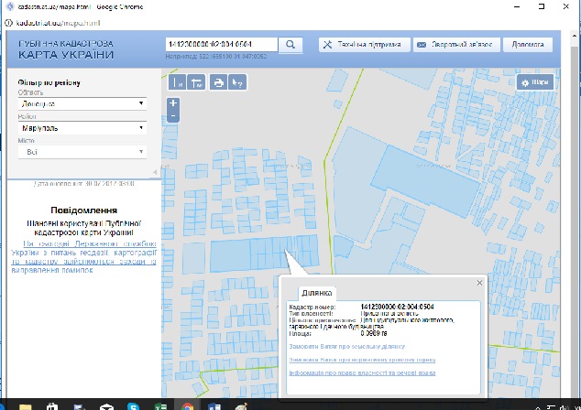Select the Ділянка tab in popup
This screenshot has height=410, width=581.
click(317, 293)
